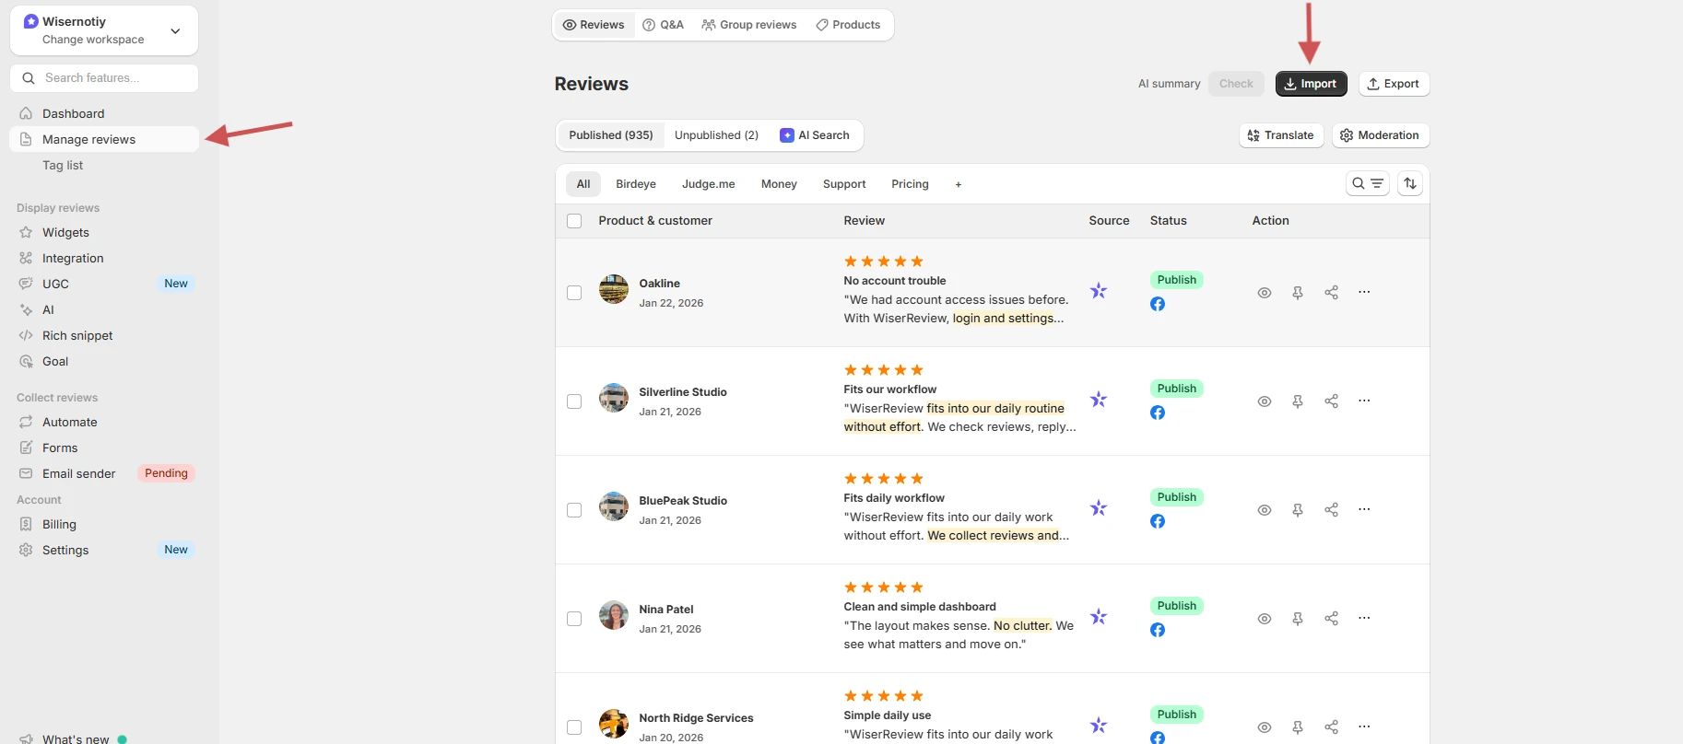The width and height of the screenshot is (1683, 744).
Task: Click the Import button
Action: pos(1311,84)
